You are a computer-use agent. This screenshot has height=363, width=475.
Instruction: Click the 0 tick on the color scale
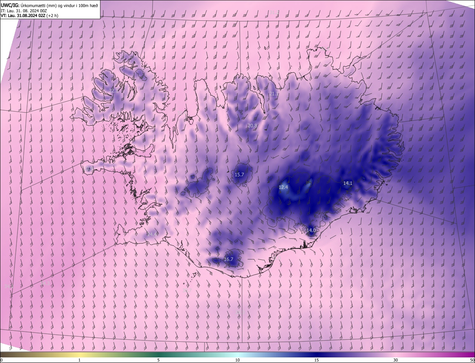pos(1,360)
